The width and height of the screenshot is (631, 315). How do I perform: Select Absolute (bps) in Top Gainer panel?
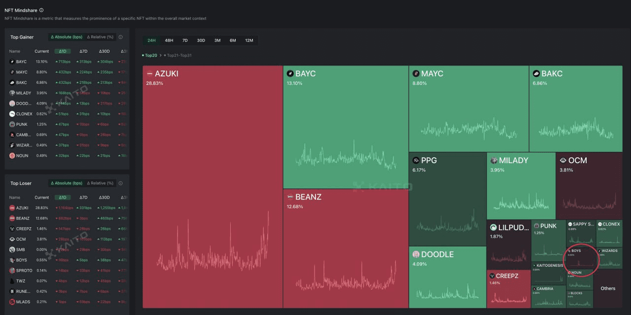pyautogui.click(x=67, y=37)
